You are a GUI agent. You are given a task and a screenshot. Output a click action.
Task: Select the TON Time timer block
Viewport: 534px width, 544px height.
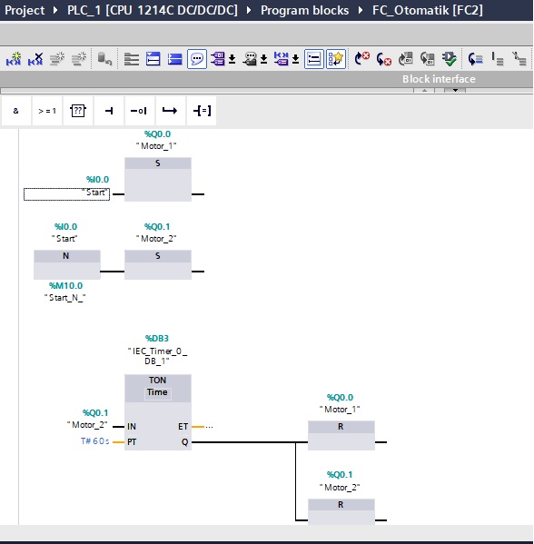[x=158, y=412]
